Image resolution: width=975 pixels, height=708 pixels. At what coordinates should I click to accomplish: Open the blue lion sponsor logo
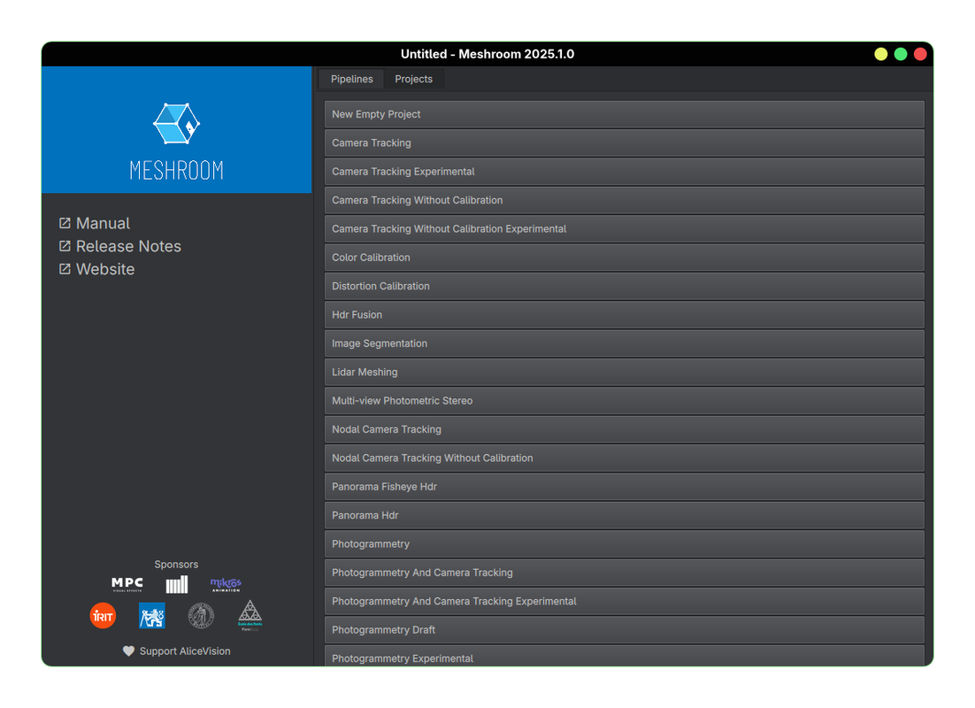pos(151,616)
